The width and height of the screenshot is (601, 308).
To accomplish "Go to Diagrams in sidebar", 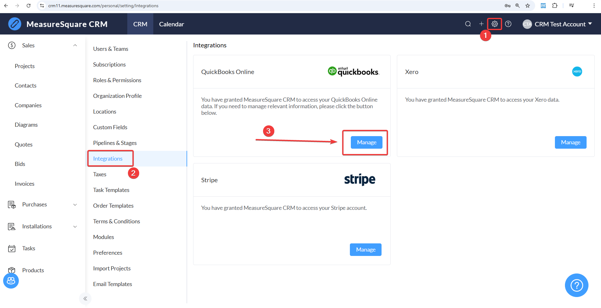I will tap(26, 125).
